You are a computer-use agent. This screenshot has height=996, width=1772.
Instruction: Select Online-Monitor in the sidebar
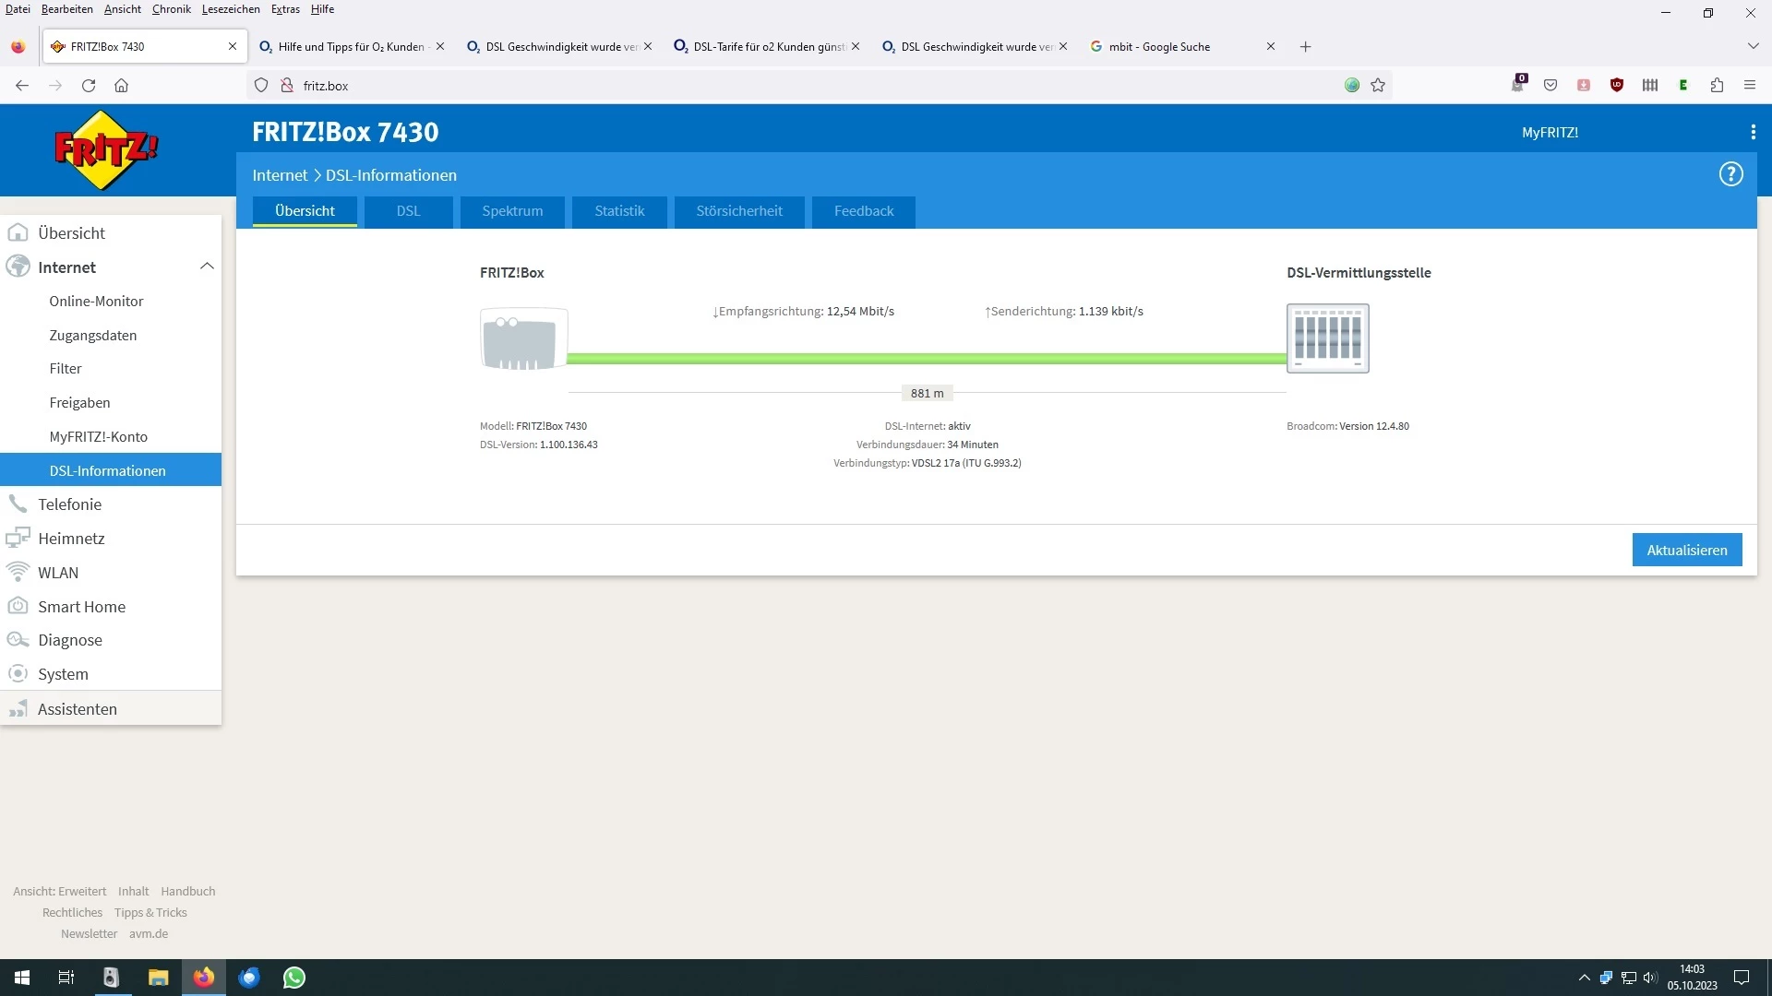(96, 302)
